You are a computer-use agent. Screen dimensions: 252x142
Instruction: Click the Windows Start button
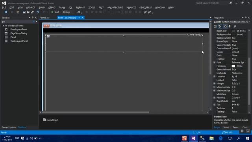pyautogui.click(x=248, y=138)
